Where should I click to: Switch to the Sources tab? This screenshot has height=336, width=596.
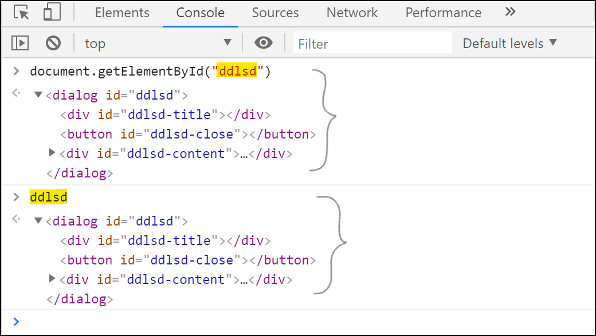[275, 13]
